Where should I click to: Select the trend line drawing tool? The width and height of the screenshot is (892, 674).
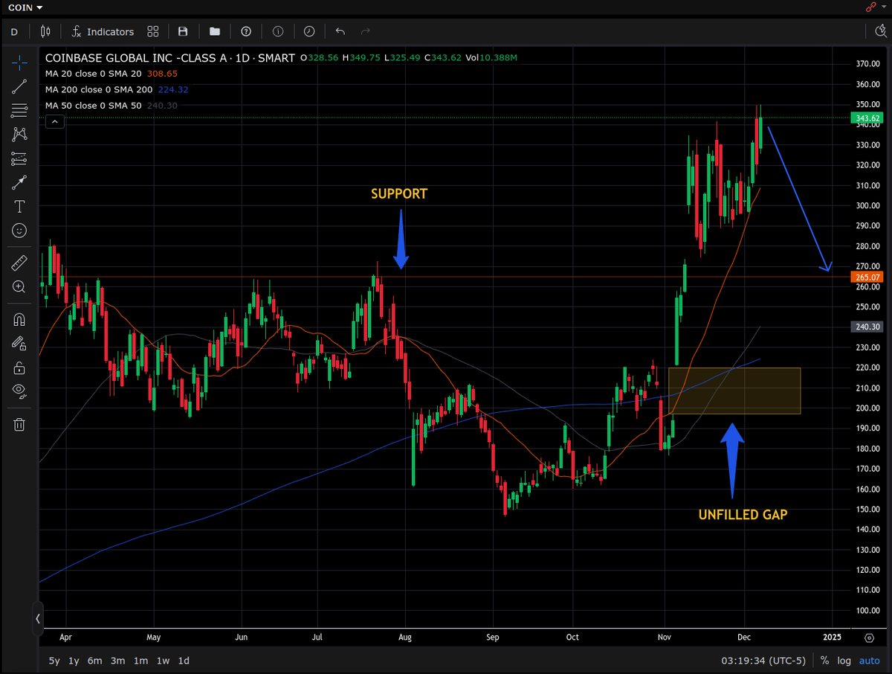click(19, 86)
